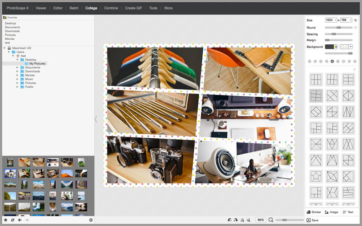This screenshot has height=226, width=362.
Task: Open the Create GIF tab
Action: (x=133, y=8)
